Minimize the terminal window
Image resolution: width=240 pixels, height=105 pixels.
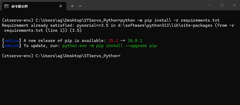tap(210, 5)
